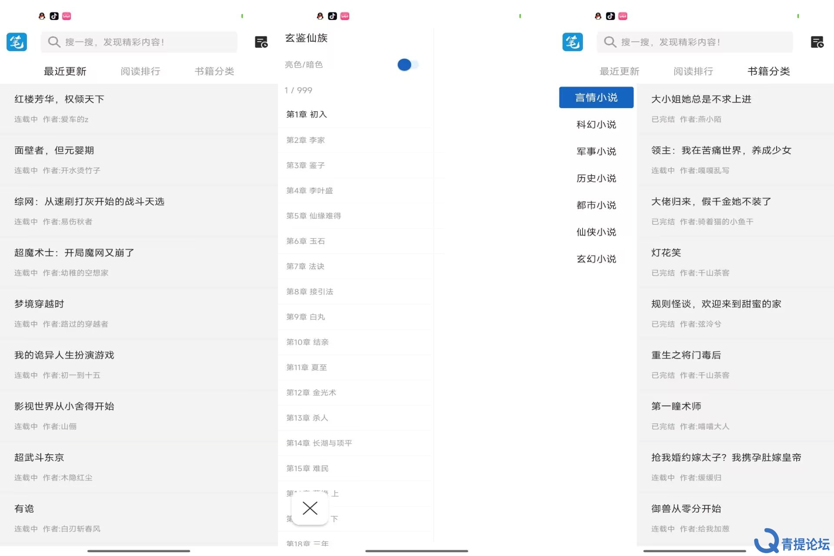Screen dimensions: 834x556
Task: Select the 言情小说 category button
Action: (596, 98)
